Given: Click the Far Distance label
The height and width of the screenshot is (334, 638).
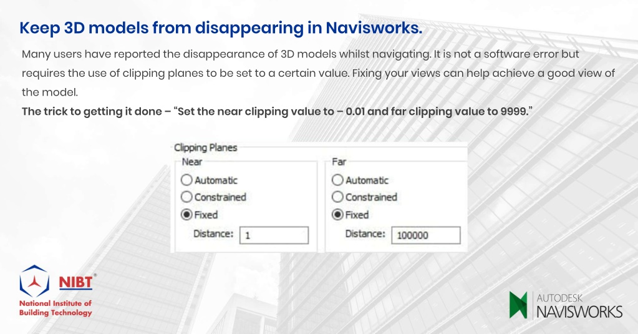Looking at the screenshot, I should pyautogui.click(x=365, y=233).
